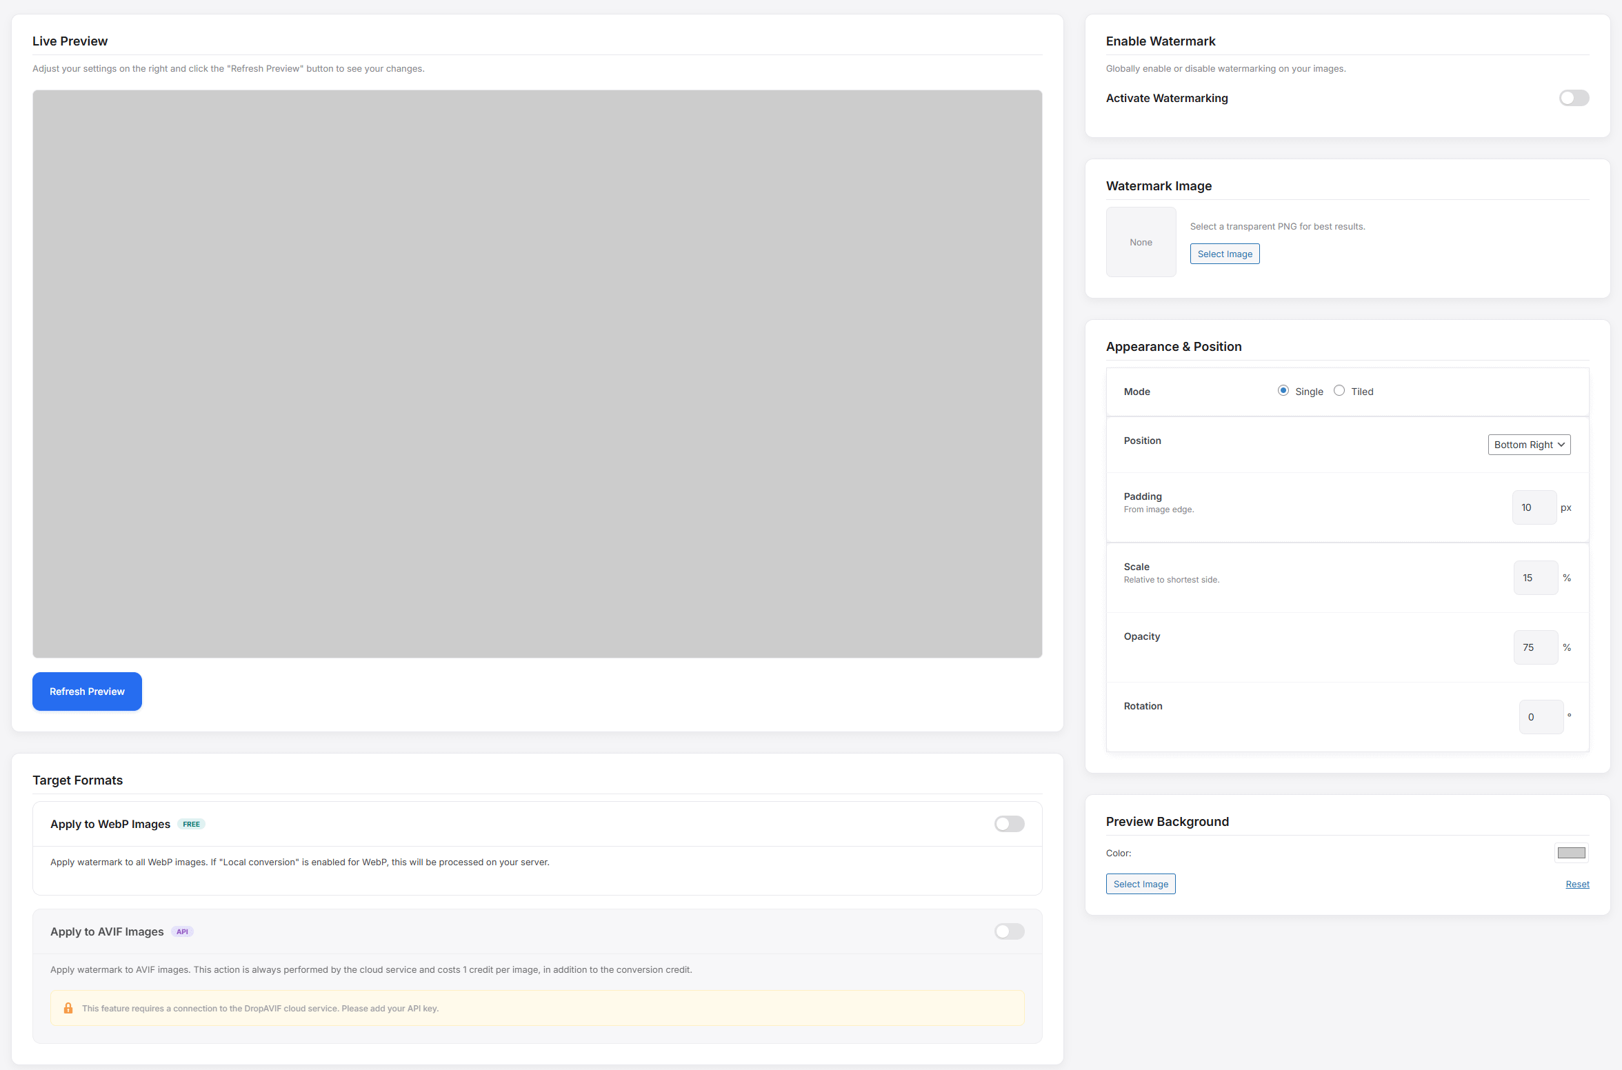Click 'Select a transparent PNG for best results.' text
Image resolution: width=1622 pixels, height=1070 pixels.
coord(1277,226)
